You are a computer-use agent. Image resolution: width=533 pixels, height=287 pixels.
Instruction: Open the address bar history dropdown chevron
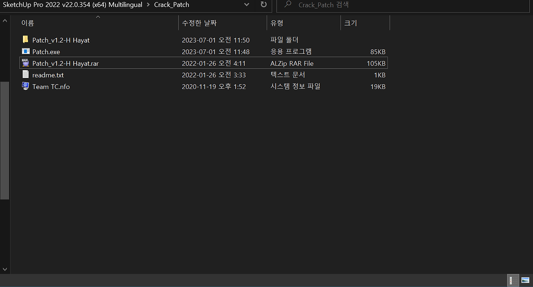coord(246,5)
